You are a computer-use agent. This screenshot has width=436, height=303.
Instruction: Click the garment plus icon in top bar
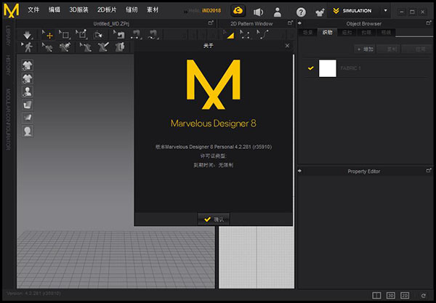coord(320,12)
